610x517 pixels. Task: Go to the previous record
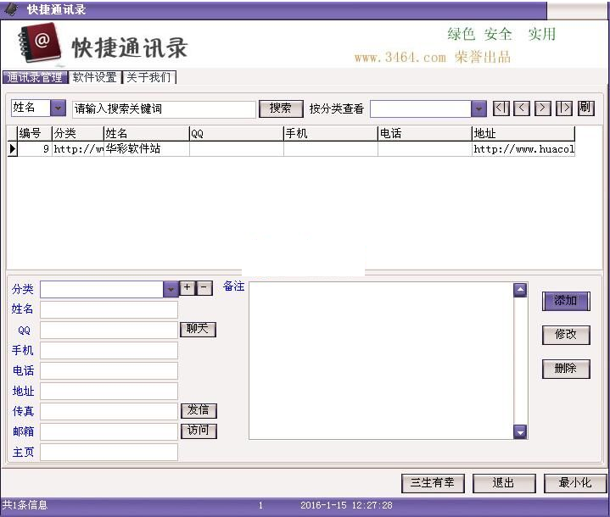click(522, 108)
